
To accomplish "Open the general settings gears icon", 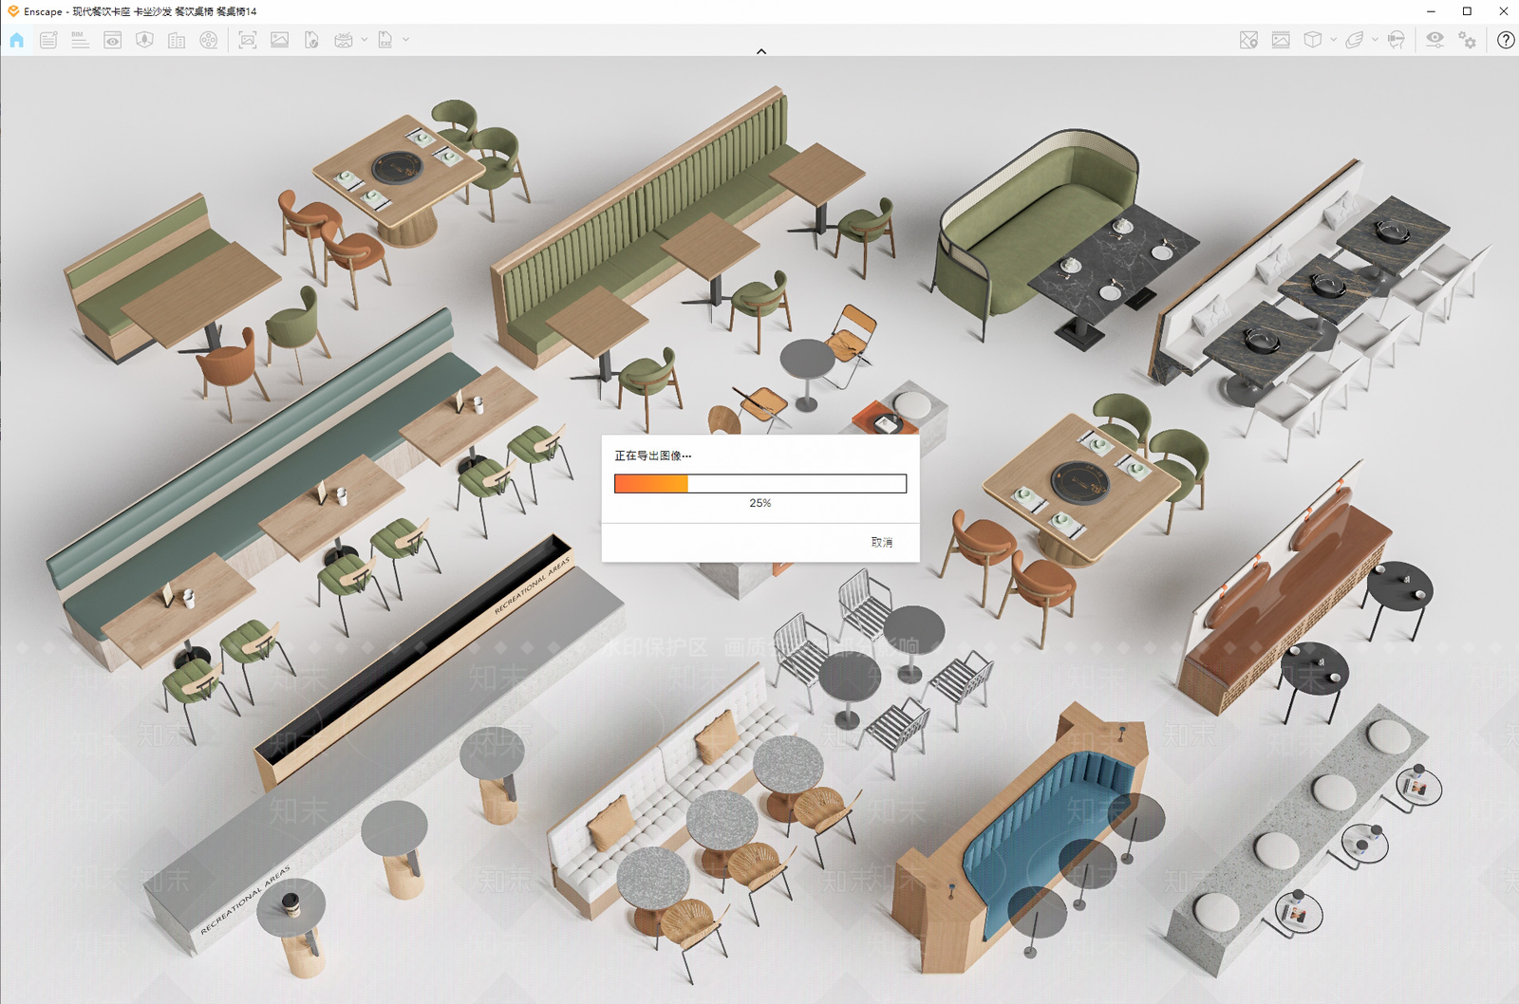I will pos(1468,40).
